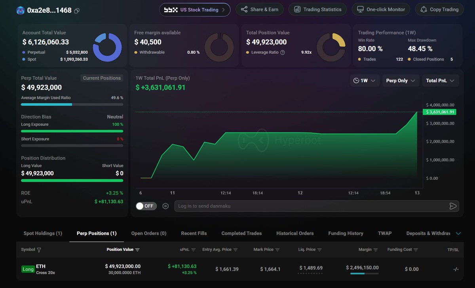Copy the wallet address 0xa2e8...1468
Image resolution: width=475 pixels, height=288 pixels.
(x=77, y=11)
